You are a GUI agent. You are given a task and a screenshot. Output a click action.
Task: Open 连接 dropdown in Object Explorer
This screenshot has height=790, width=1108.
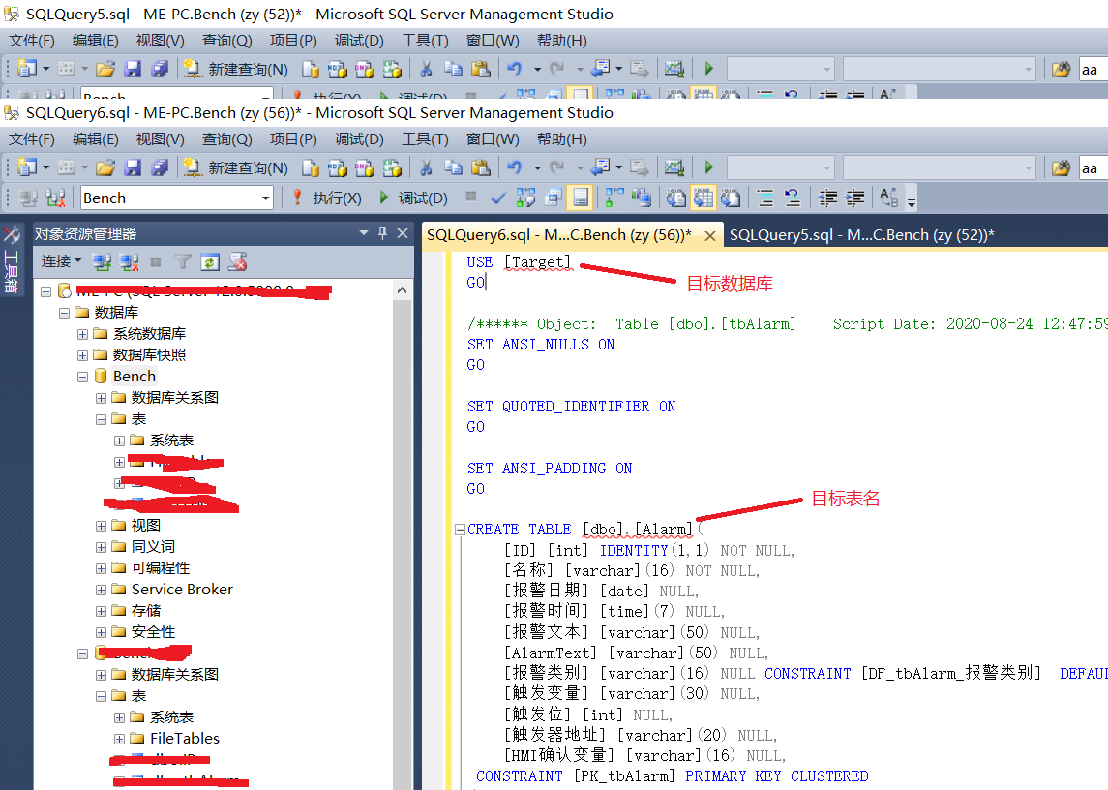point(61,261)
